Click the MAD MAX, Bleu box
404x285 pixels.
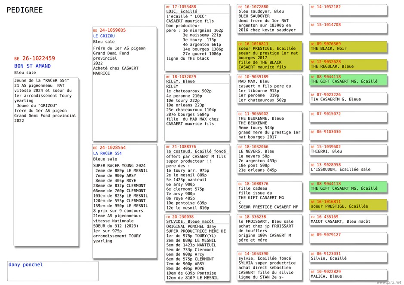270,90
